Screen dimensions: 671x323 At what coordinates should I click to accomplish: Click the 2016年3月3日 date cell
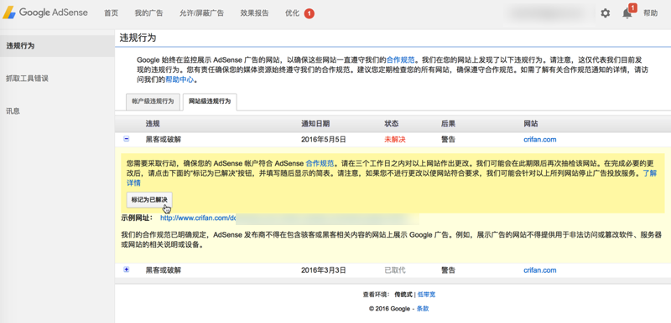pos(323,270)
